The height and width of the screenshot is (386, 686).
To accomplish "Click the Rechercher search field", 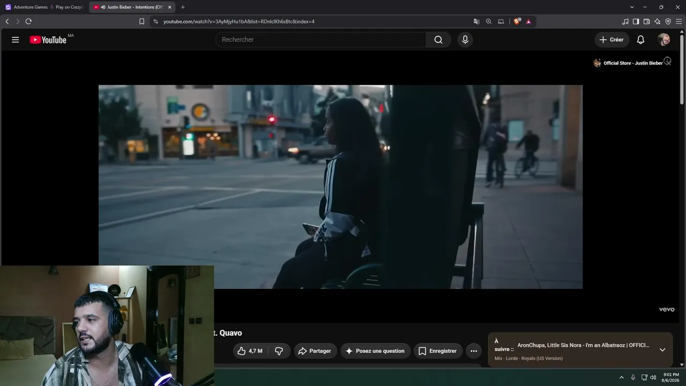I will (320, 40).
